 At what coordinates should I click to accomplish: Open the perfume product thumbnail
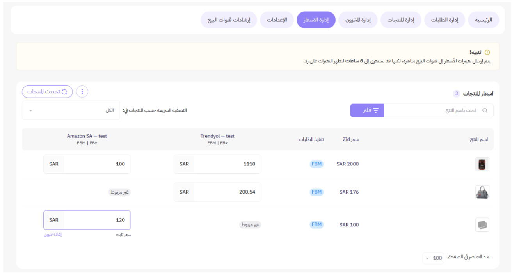click(482, 164)
